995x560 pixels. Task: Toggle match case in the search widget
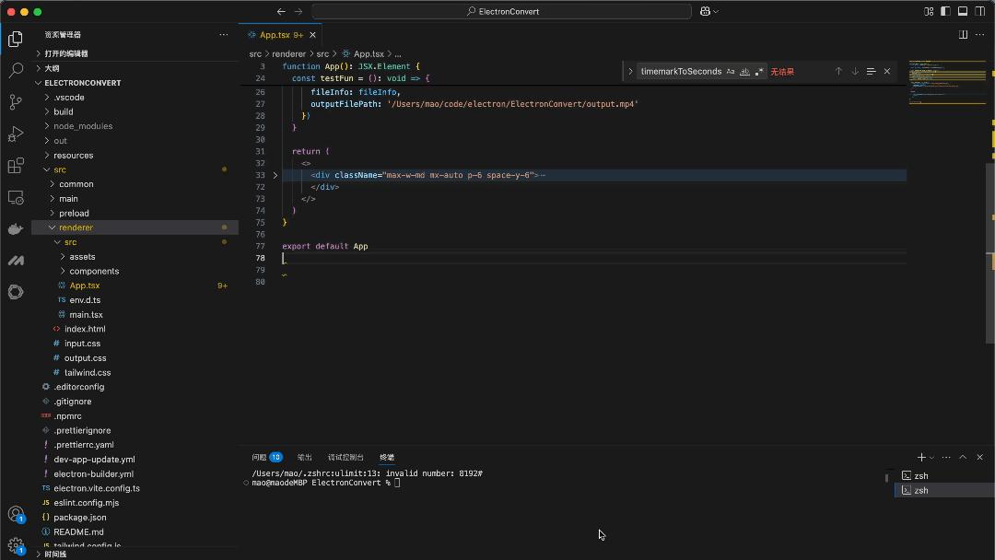pos(731,71)
